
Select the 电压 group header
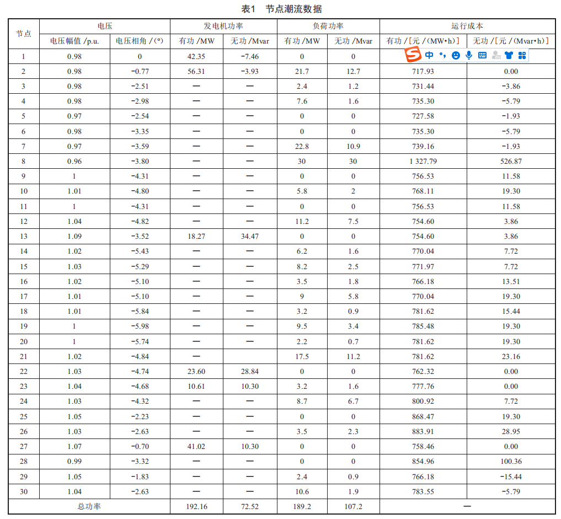pos(105,26)
